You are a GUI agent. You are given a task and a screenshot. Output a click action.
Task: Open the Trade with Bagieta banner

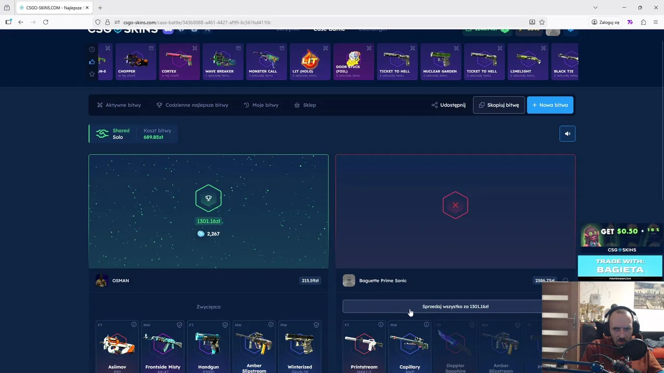620,268
